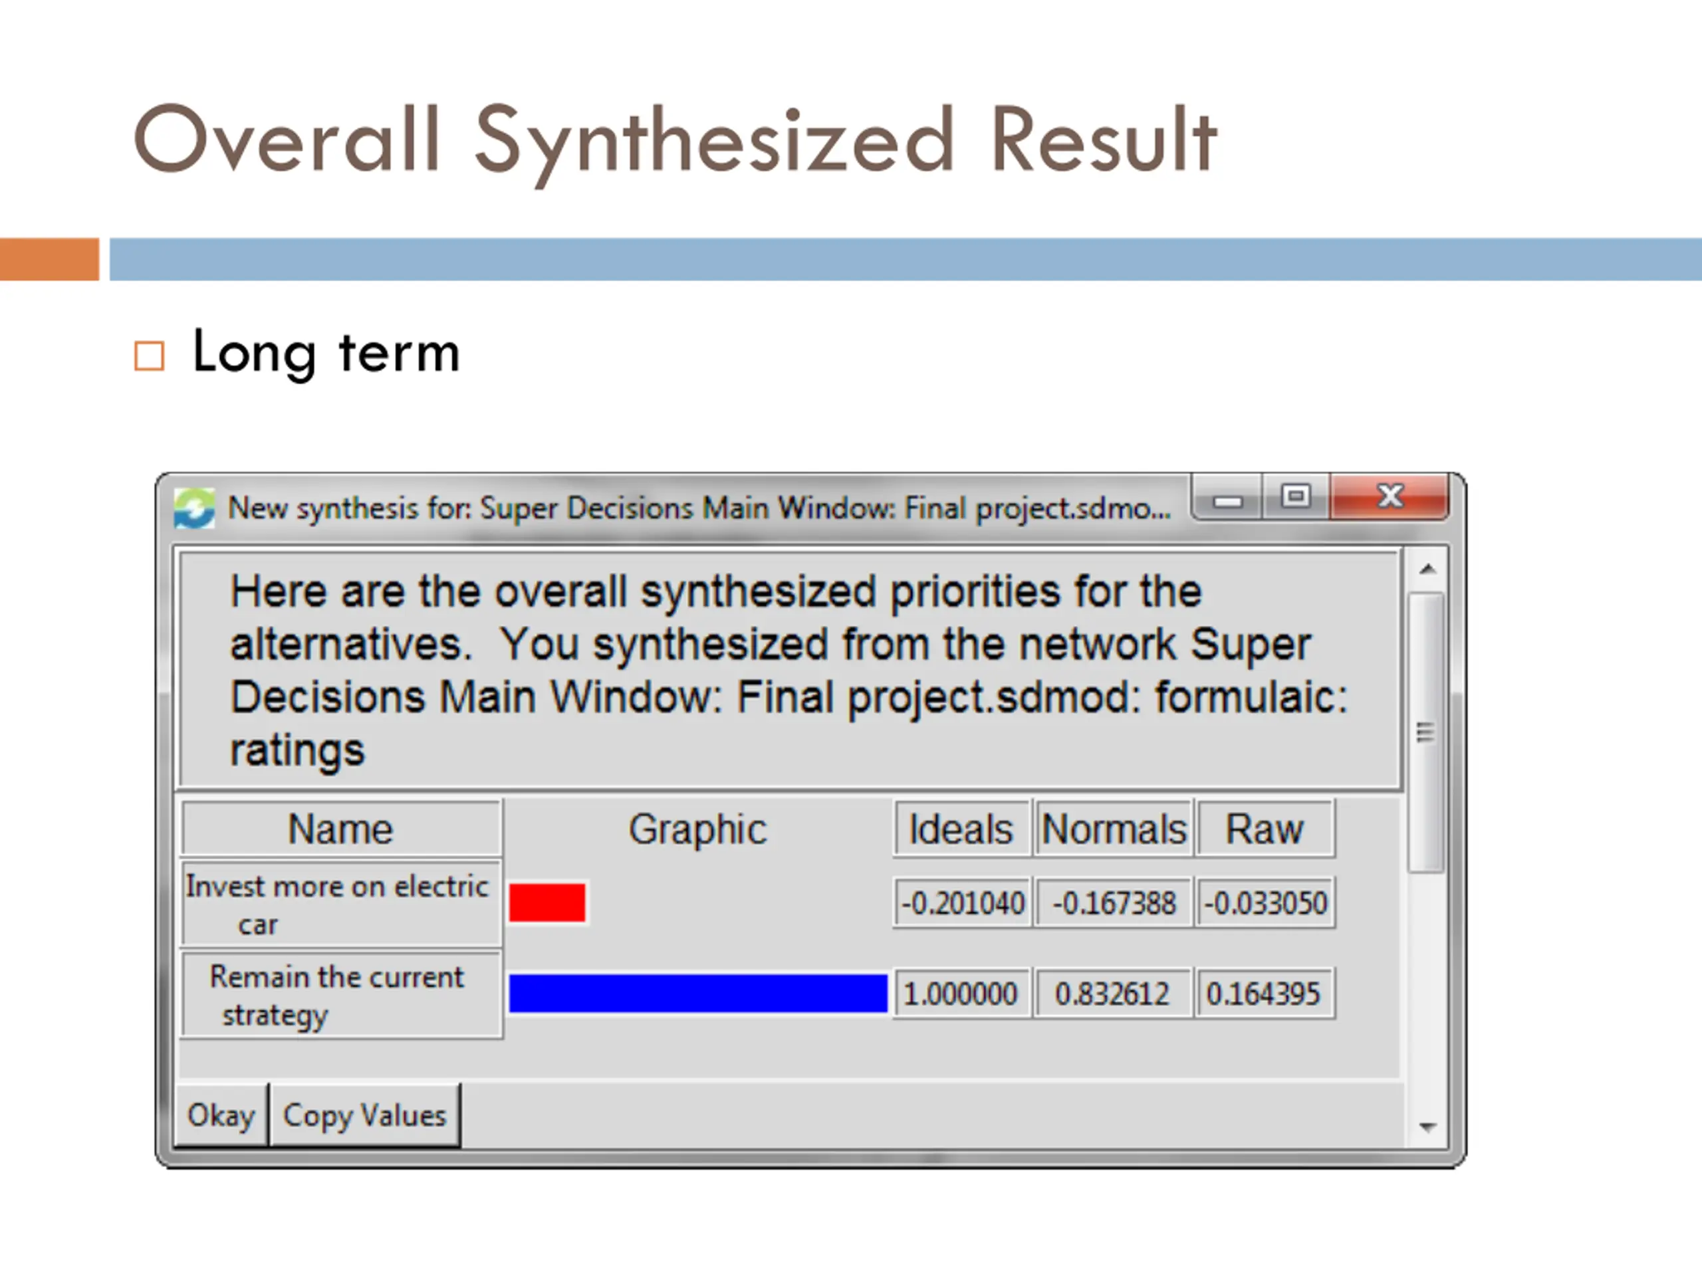Click the ideal value 1.000000
Screen dimensions: 1702x1276
click(x=960, y=994)
